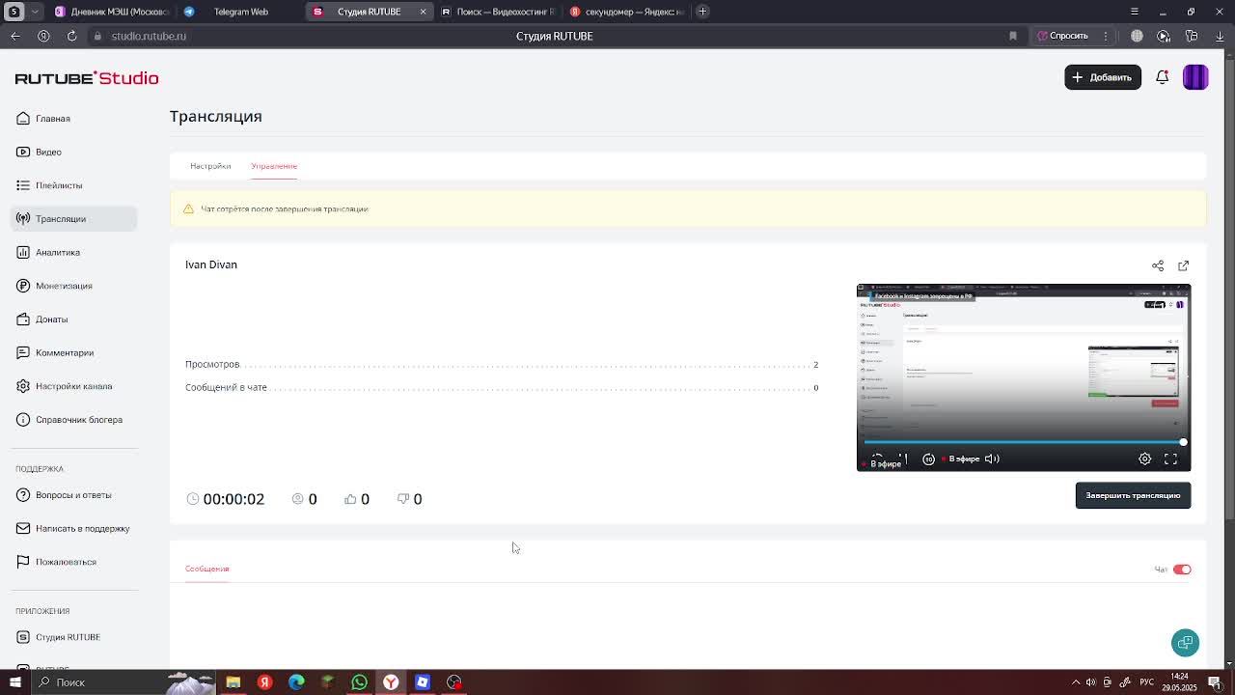1235x695 pixels.
Task: Open the Windows Start menu
Action: click(x=14, y=682)
